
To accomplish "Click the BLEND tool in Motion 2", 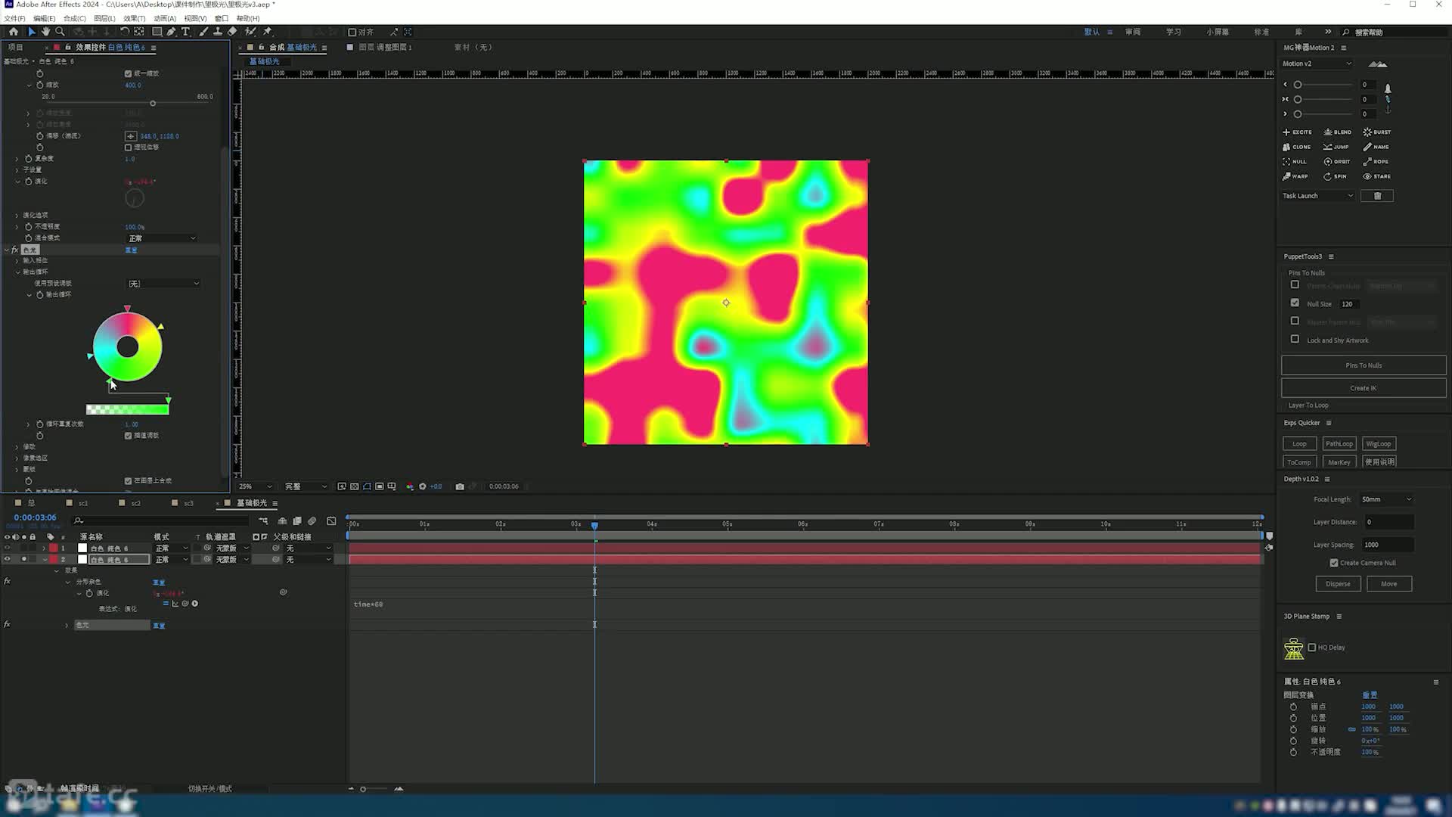I will [x=1337, y=132].
